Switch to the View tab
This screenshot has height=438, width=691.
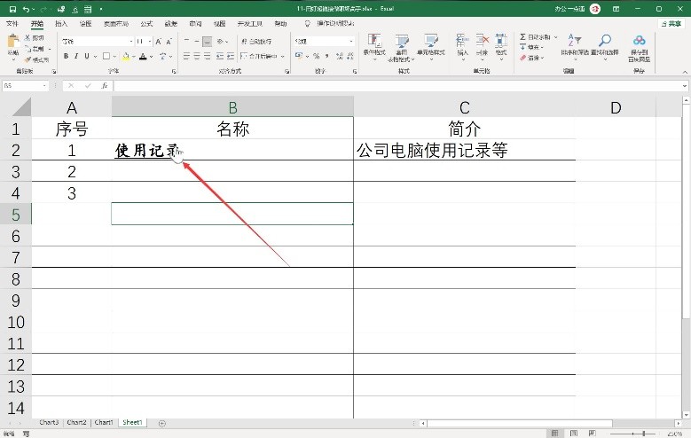pyautogui.click(x=219, y=23)
